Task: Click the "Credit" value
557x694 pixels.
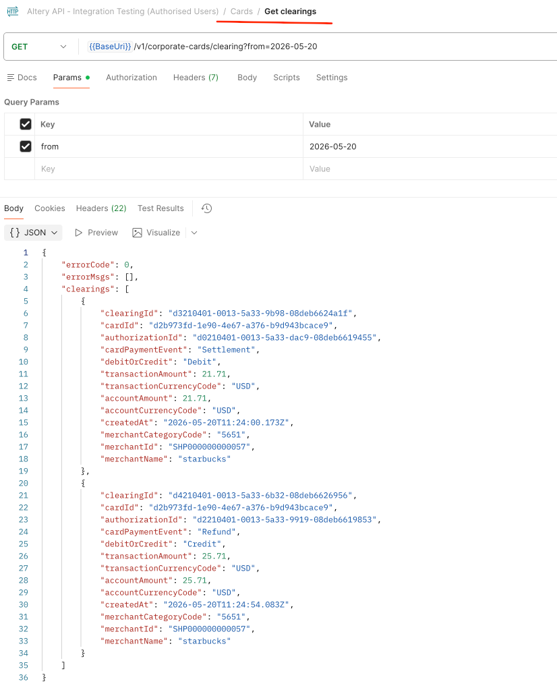Action: pos(202,544)
